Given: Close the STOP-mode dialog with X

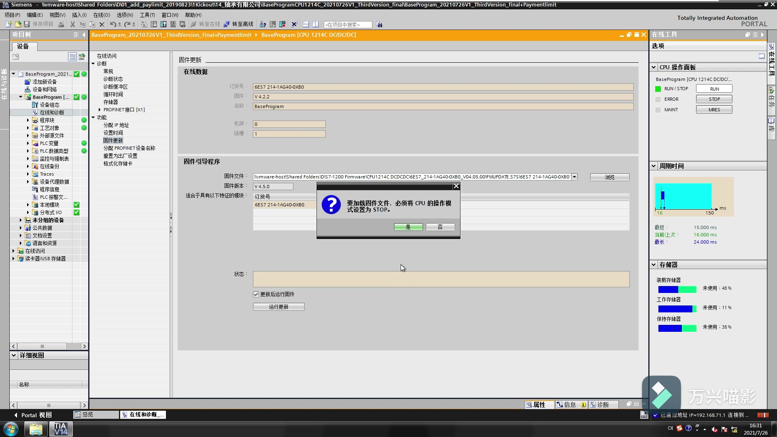Looking at the screenshot, I should [456, 186].
